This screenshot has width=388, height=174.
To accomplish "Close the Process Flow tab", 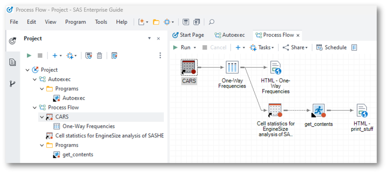I will point(298,35).
